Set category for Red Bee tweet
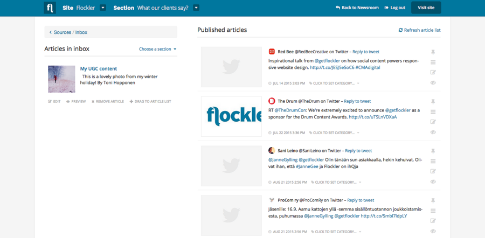The width and height of the screenshot is (485, 238). 334,83
